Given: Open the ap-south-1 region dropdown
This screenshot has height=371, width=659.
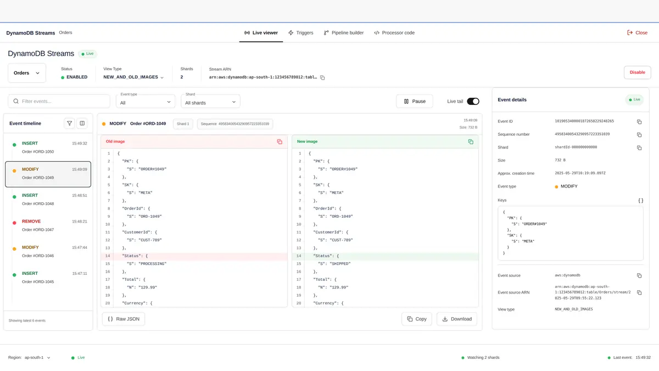Looking at the screenshot, I should pyautogui.click(x=37, y=357).
